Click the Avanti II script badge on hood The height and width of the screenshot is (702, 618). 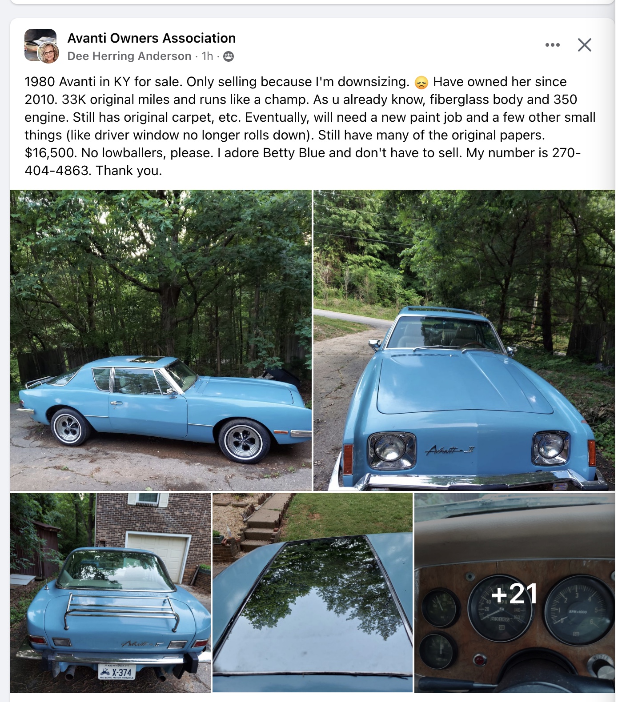[449, 450]
